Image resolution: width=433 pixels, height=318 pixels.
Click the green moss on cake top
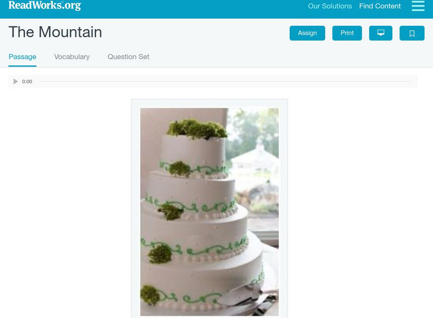pyautogui.click(x=197, y=129)
